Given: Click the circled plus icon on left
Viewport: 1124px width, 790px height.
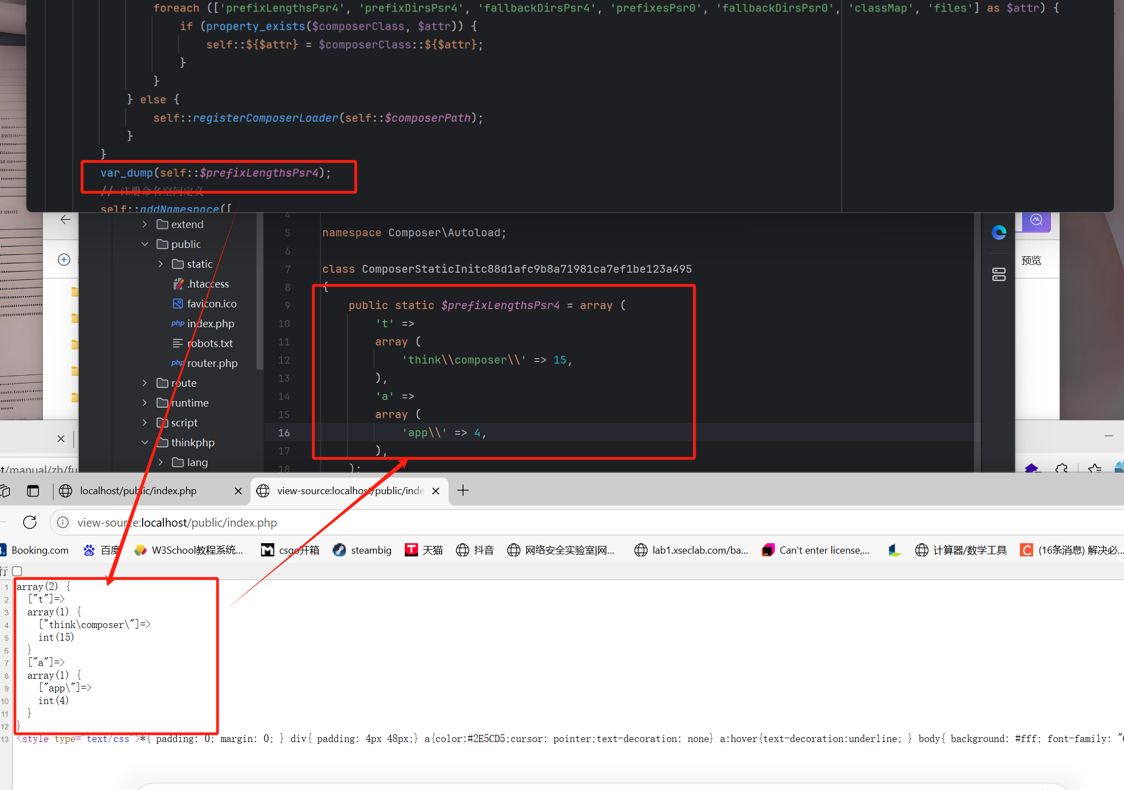Looking at the screenshot, I should (64, 259).
